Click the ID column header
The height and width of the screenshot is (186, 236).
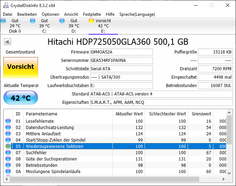click(x=18, y=114)
